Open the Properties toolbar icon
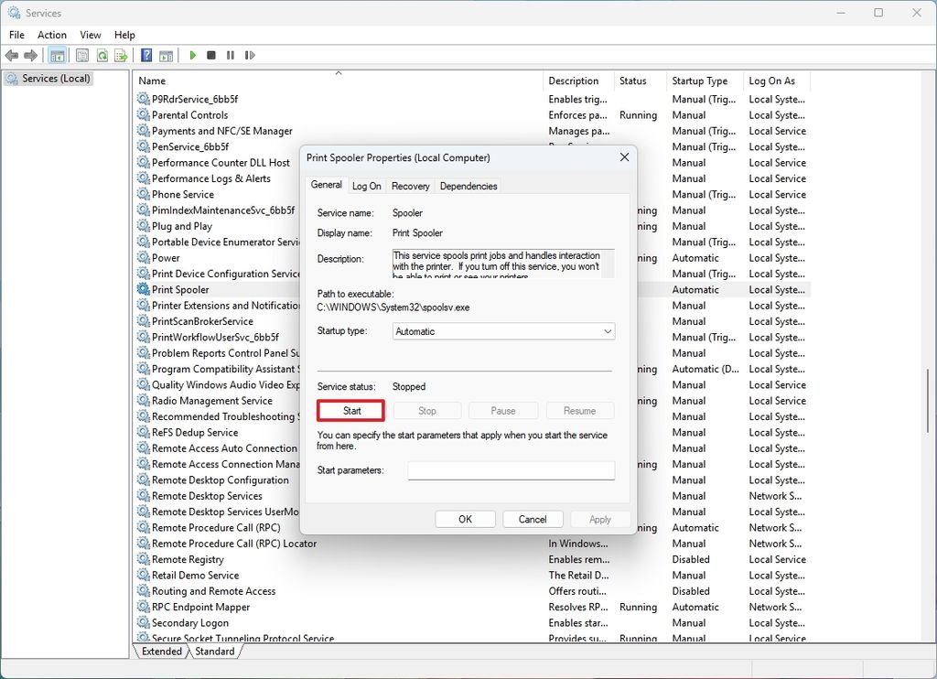The image size is (937, 679). (x=81, y=55)
